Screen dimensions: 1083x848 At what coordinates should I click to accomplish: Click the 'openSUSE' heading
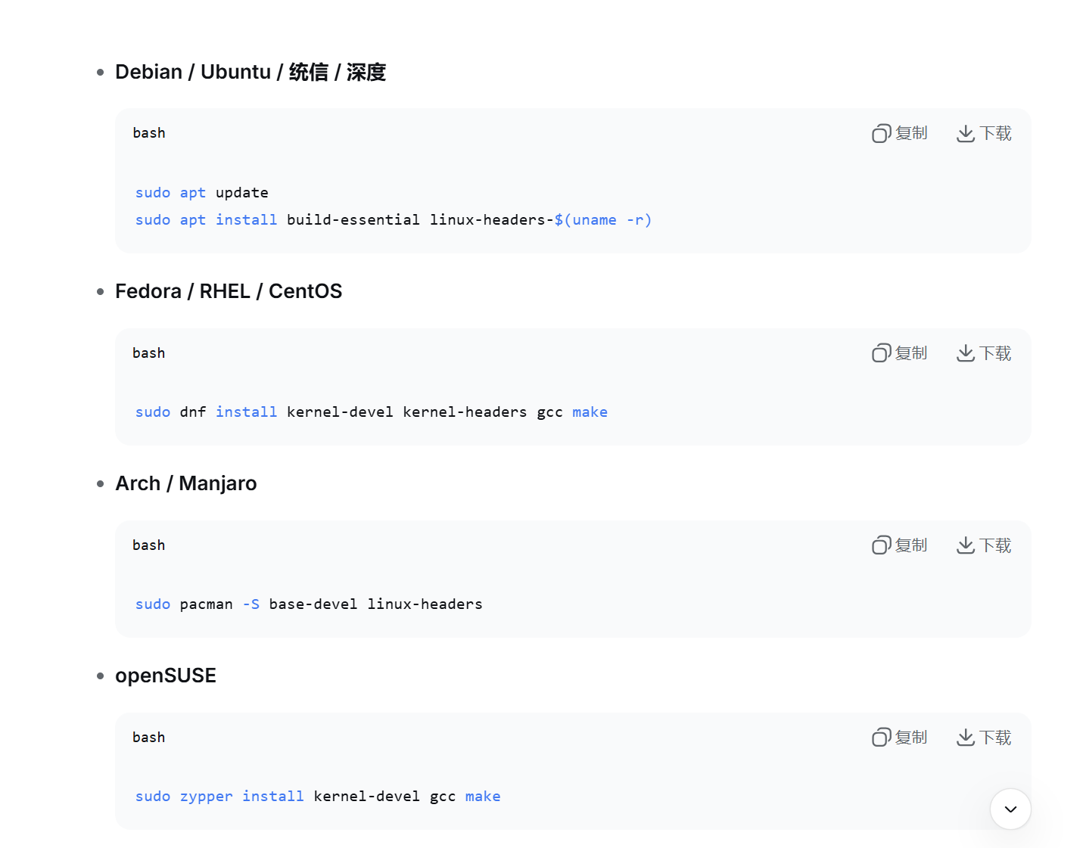(166, 676)
